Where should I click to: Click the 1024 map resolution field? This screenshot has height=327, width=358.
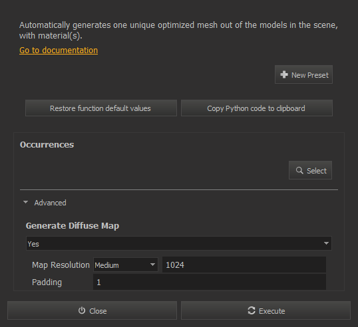click(244, 265)
